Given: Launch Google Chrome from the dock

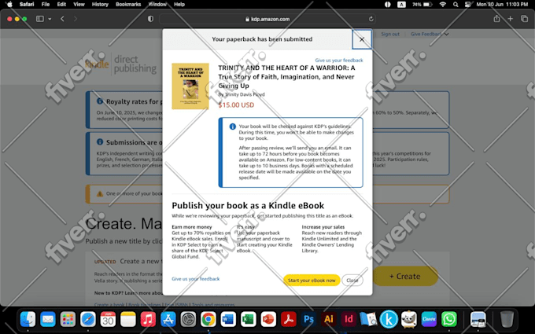Looking at the screenshot, I should 208,320.
